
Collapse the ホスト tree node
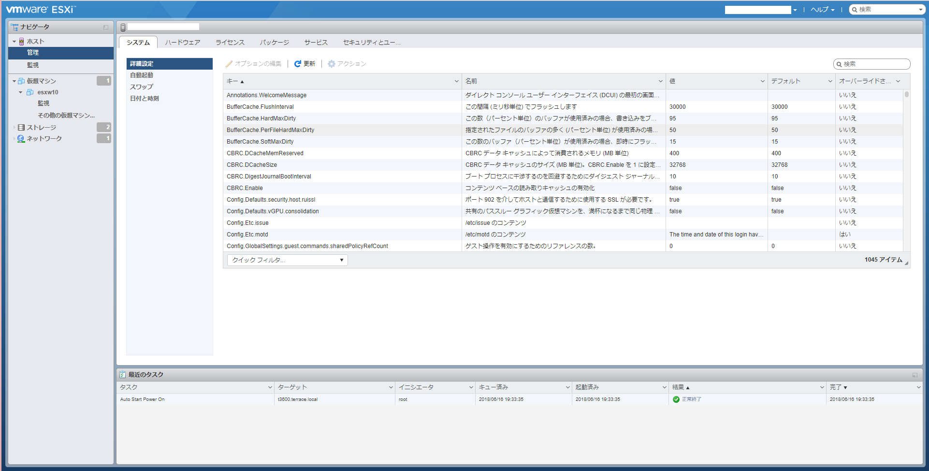[15, 42]
